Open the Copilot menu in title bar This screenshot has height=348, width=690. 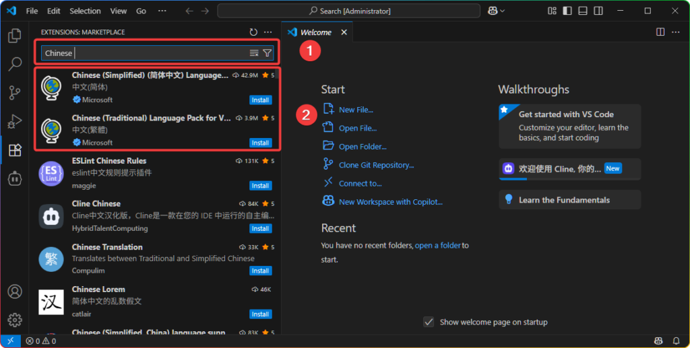[496, 11]
